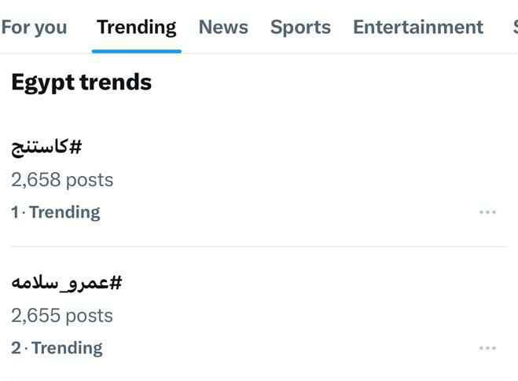Image resolution: width=518 pixels, height=381 pixels.
Task: Click the rank number 2 of second trend
Action: click(x=16, y=348)
